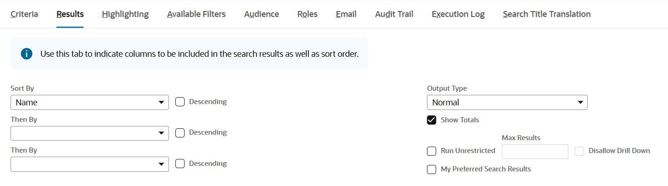Click the blue info icon

point(27,54)
